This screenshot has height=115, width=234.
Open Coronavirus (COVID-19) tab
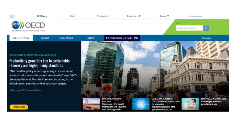[x=122, y=38]
